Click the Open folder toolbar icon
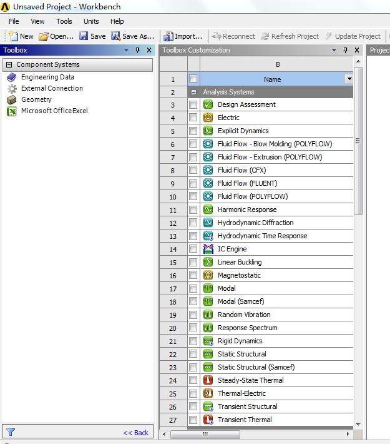Image resolution: width=390 pixels, height=444 pixels. 43,36
